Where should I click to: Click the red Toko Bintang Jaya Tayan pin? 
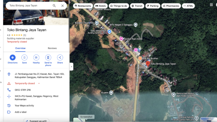tap(148, 64)
